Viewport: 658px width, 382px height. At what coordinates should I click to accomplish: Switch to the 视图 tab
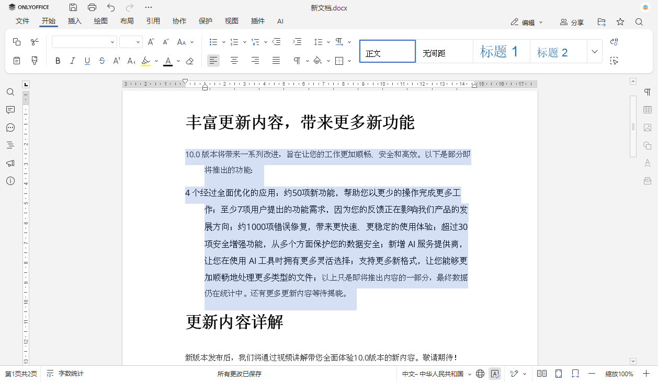tap(232, 21)
